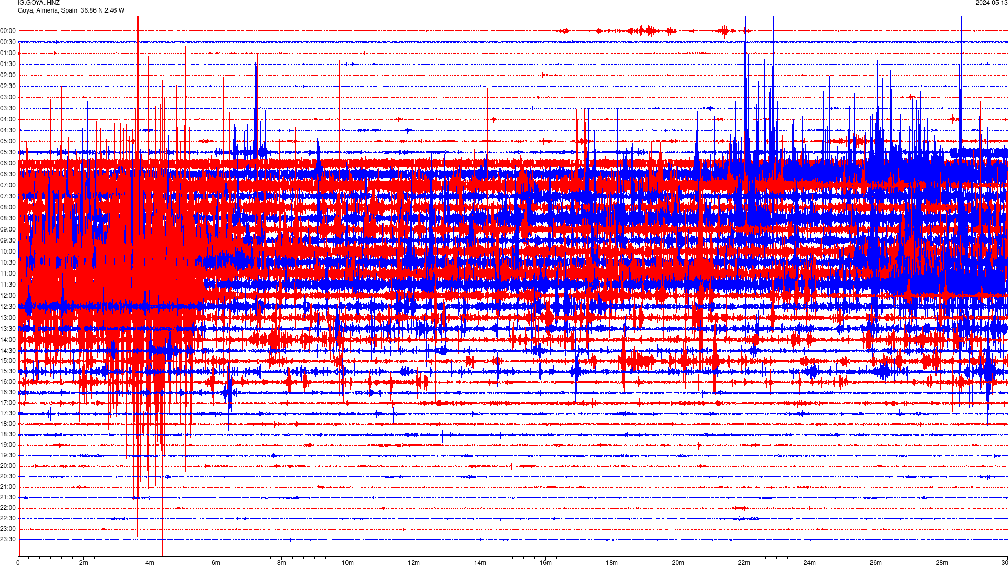The width and height of the screenshot is (1008, 567).
Task: Click the 08:00 time row label
Action: point(8,207)
